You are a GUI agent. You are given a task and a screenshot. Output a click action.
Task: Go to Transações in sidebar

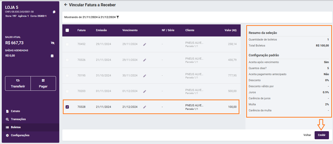point(18,119)
